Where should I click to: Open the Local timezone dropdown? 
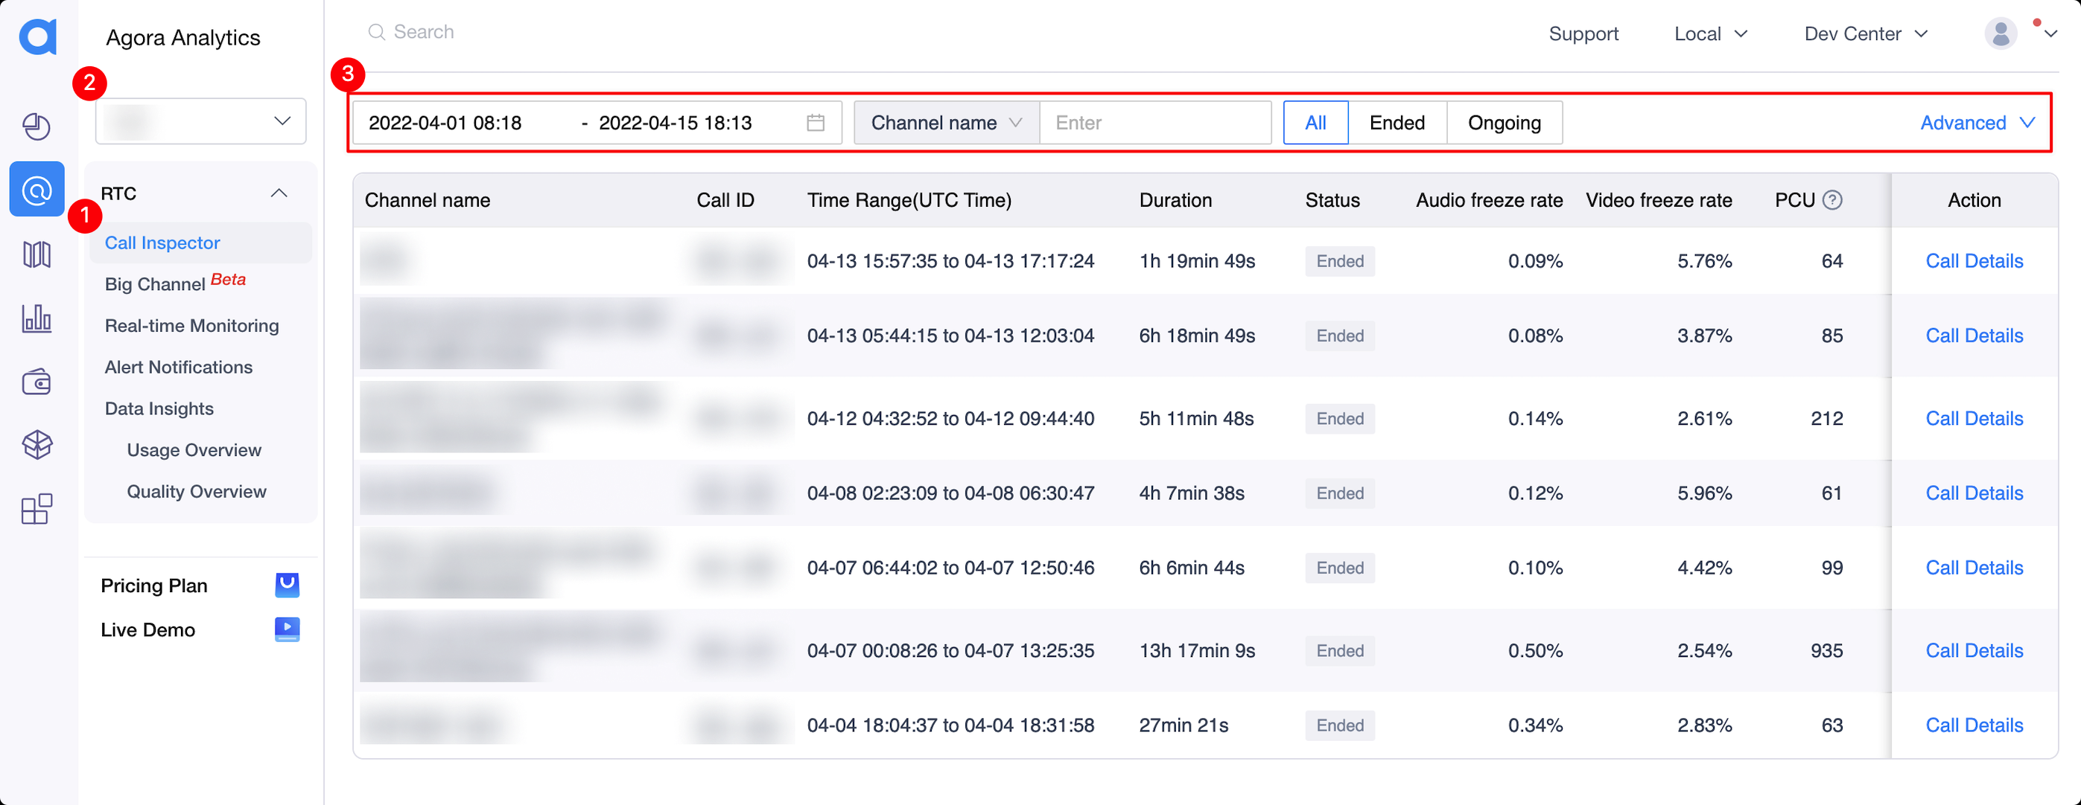[1710, 34]
